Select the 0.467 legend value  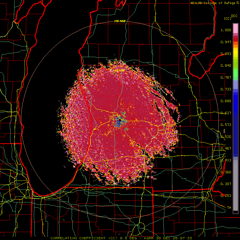[226, 149]
